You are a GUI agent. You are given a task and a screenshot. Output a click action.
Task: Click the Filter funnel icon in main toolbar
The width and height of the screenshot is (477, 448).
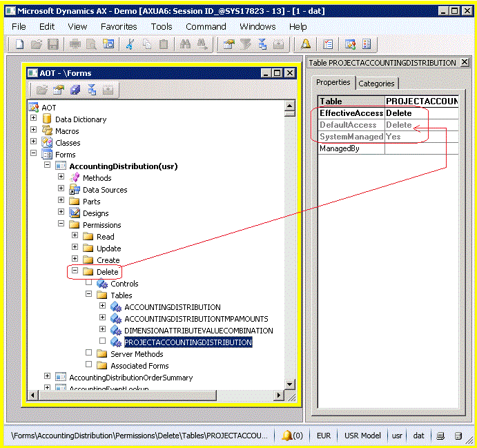(246, 44)
